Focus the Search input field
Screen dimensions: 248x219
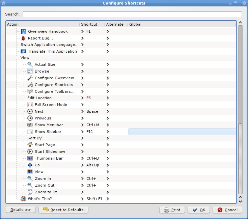(x=132, y=15)
